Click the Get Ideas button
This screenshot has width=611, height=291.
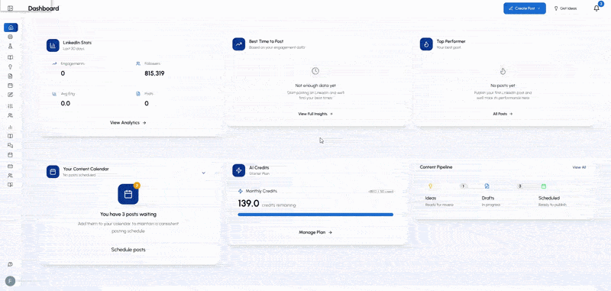pos(565,8)
